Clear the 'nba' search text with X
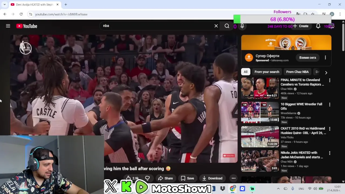The width and height of the screenshot is (345, 194). 216,26
